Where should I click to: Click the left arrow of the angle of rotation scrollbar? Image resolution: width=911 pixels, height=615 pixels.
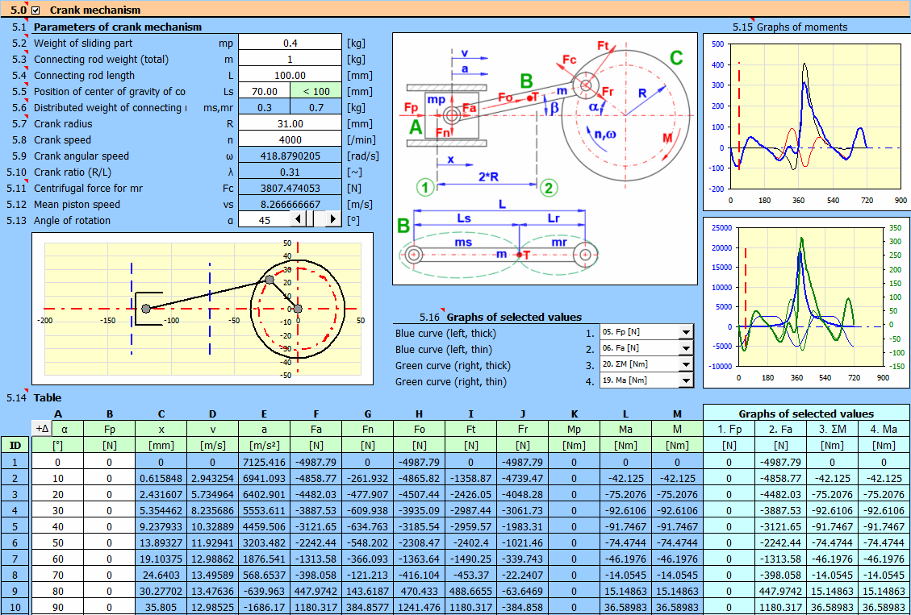tap(296, 219)
